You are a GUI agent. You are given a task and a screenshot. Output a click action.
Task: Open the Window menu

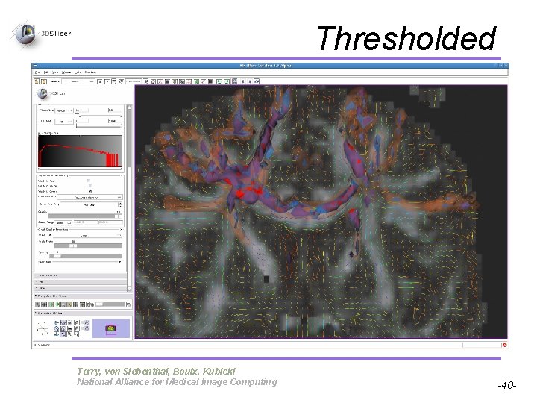[x=66, y=72]
